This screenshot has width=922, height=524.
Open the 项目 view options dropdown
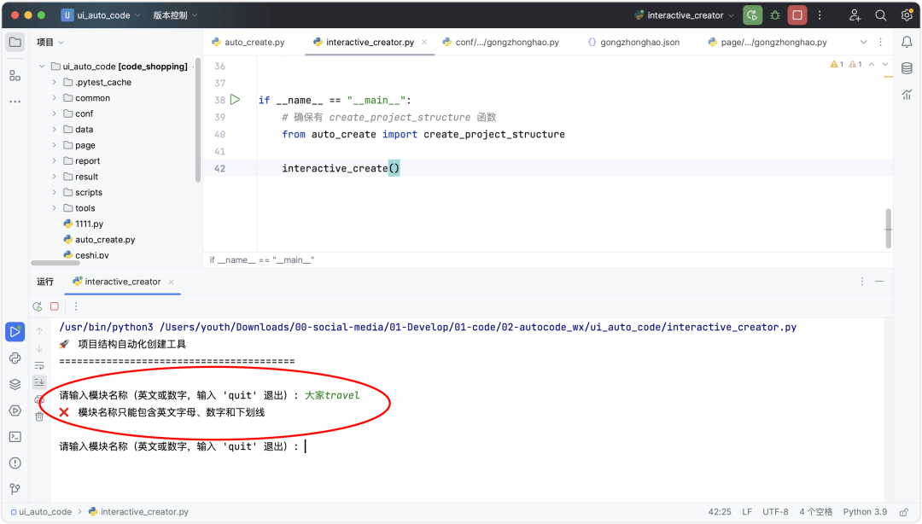[x=50, y=43]
